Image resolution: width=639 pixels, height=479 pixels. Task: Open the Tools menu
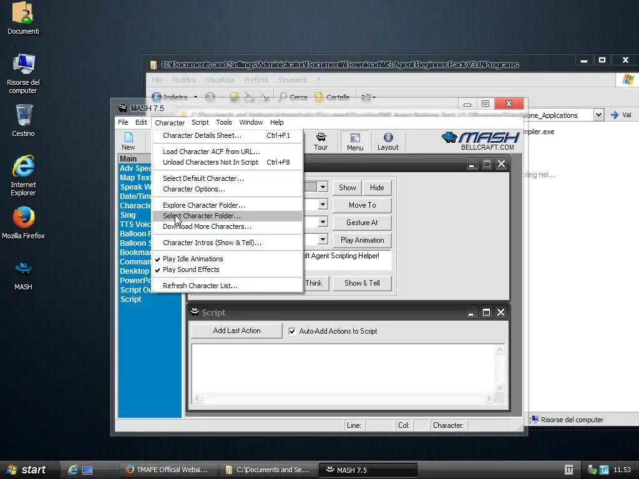[224, 122]
